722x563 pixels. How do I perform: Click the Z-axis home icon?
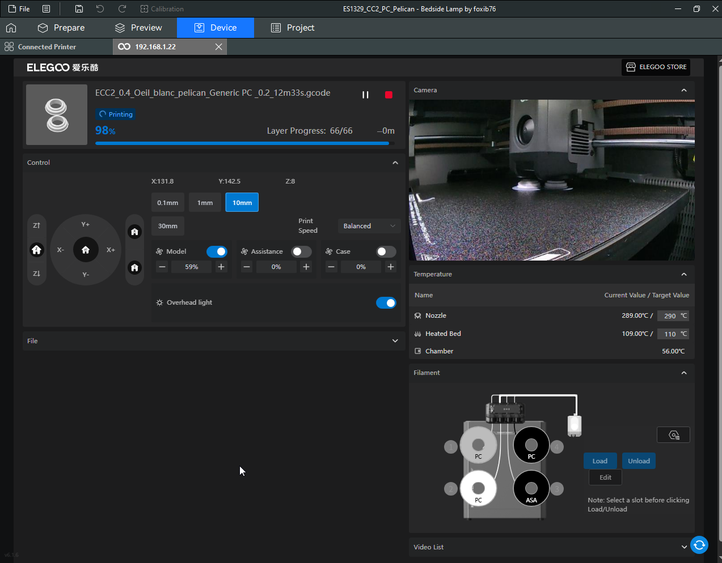(37, 250)
